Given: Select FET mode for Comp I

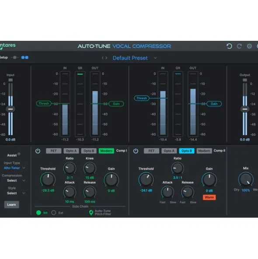Looking at the screenshot, I should click(54, 151).
